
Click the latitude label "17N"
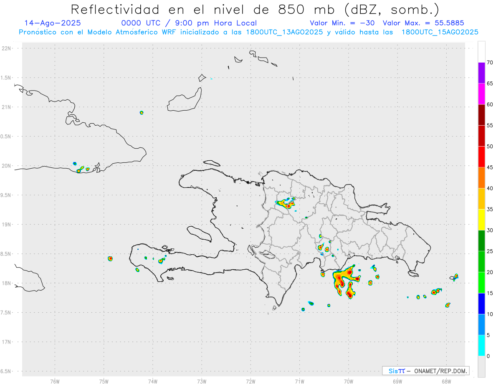7,342
